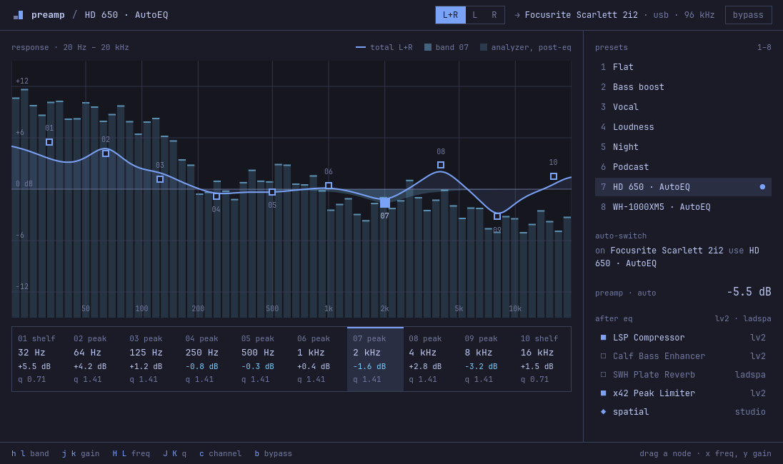
Task: Select EQ node 05 on the graph
Action: point(272,192)
